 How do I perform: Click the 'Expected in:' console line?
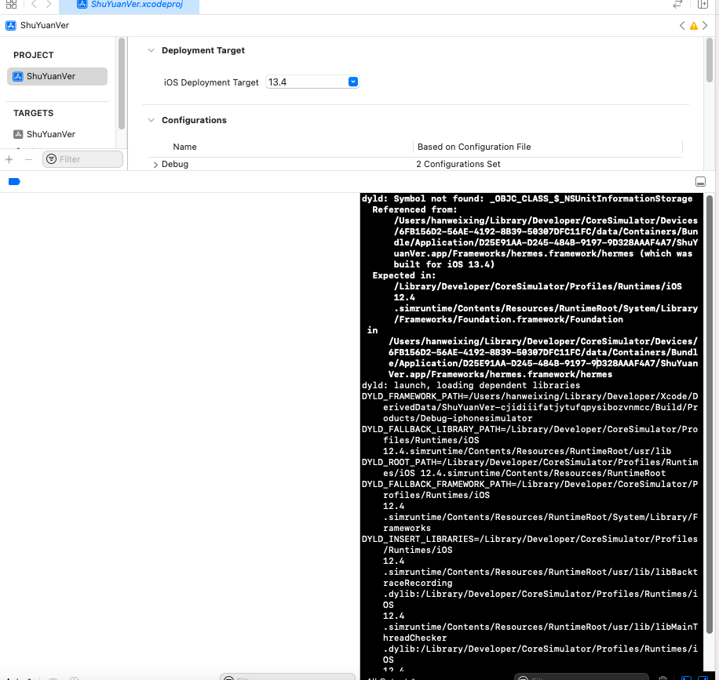click(x=404, y=275)
